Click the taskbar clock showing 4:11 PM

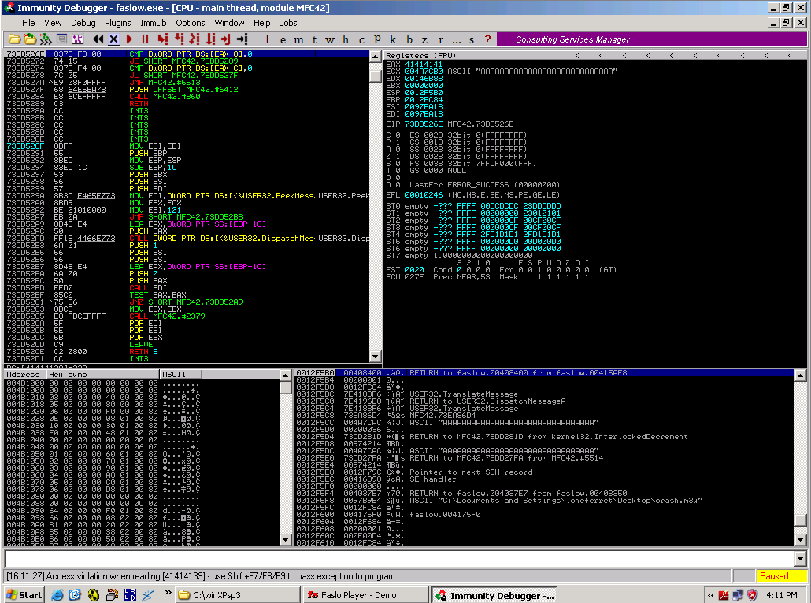(x=782, y=595)
